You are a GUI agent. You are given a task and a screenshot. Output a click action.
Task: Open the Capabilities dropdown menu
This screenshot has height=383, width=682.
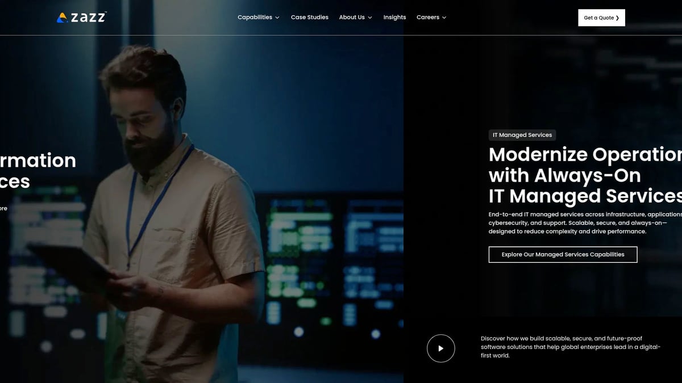259,18
